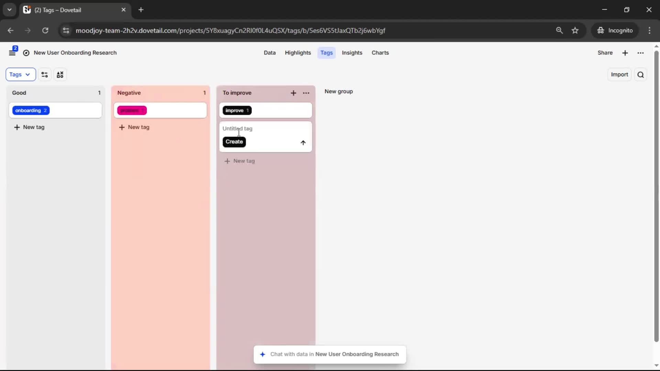Open search in the tags board
The height and width of the screenshot is (371, 660).
point(640,75)
